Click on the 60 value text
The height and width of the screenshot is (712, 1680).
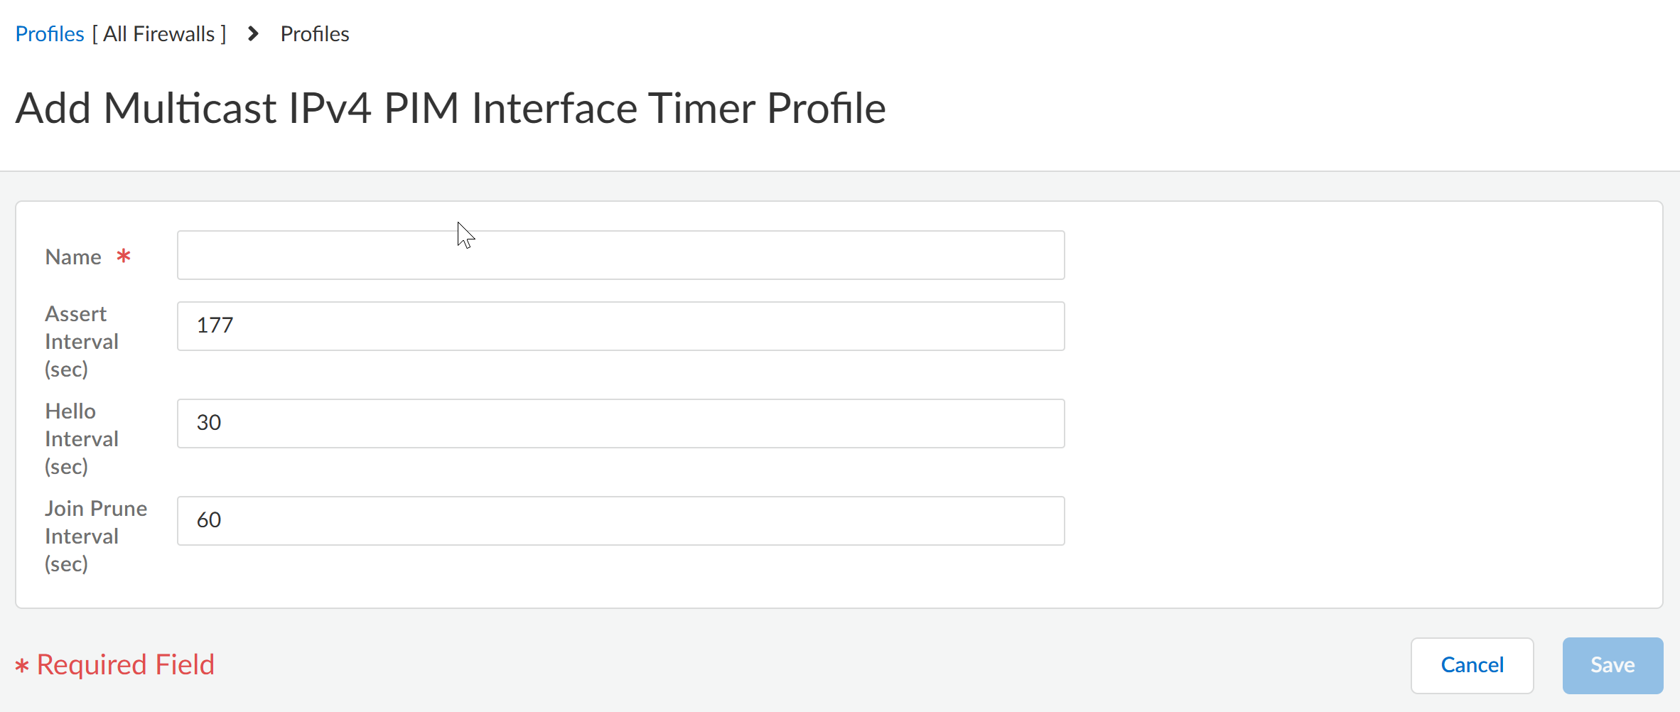tap(209, 520)
